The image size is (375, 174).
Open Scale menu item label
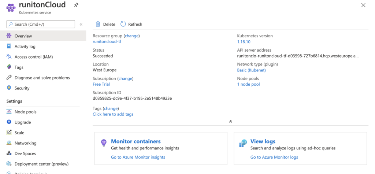point(19,133)
